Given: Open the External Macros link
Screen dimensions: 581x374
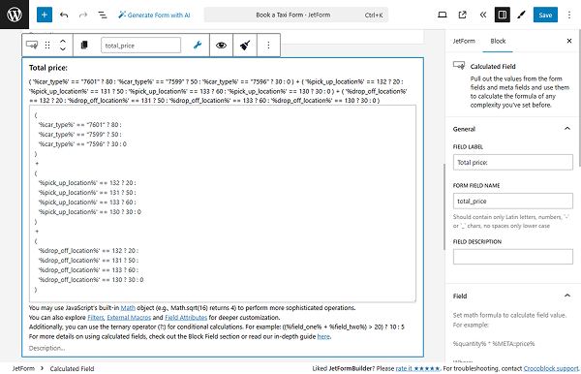Looking at the screenshot, I should click(x=129, y=317).
